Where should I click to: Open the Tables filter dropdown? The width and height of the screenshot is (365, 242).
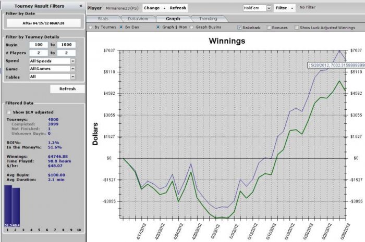(x=72, y=77)
